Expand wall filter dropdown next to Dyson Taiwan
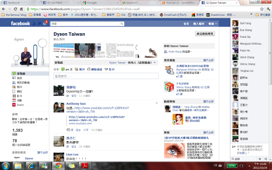The width and height of the screenshot is (272, 170). point(155,62)
